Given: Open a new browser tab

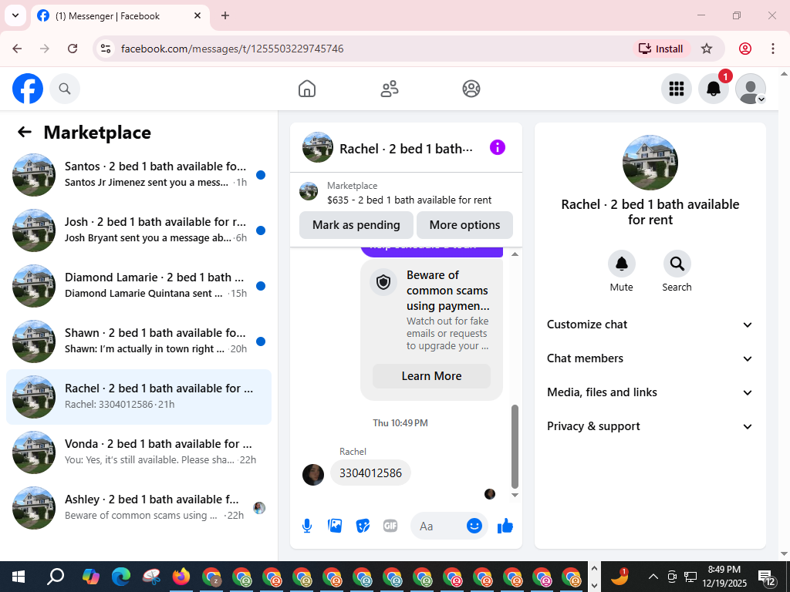Looking at the screenshot, I should click(x=225, y=15).
